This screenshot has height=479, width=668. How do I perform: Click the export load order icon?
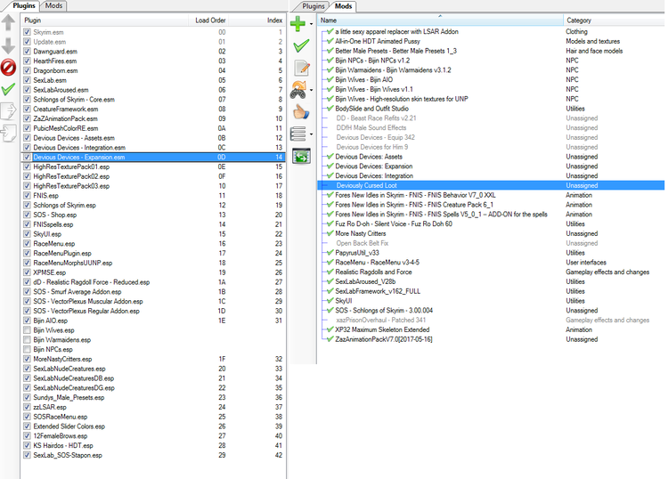click(x=8, y=111)
